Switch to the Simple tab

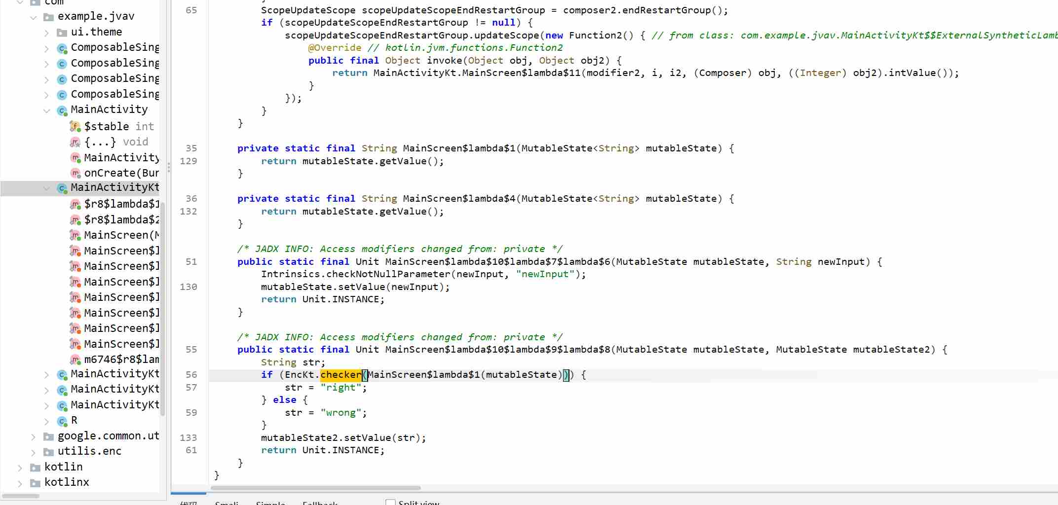(270, 503)
